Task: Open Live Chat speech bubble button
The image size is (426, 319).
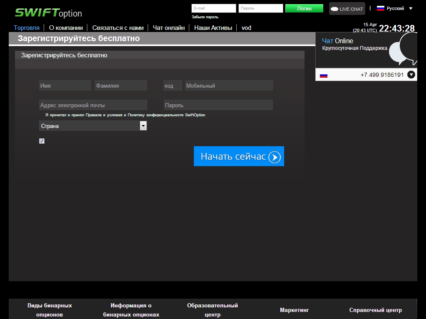Action: click(x=347, y=9)
